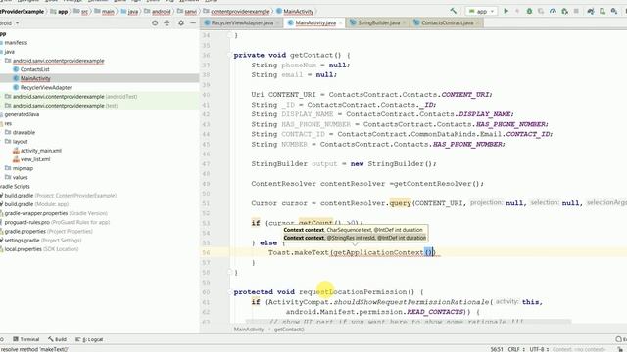Screen dimensions: 627x352
Task: Open the SDK Manager icon
Action: [614, 11]
